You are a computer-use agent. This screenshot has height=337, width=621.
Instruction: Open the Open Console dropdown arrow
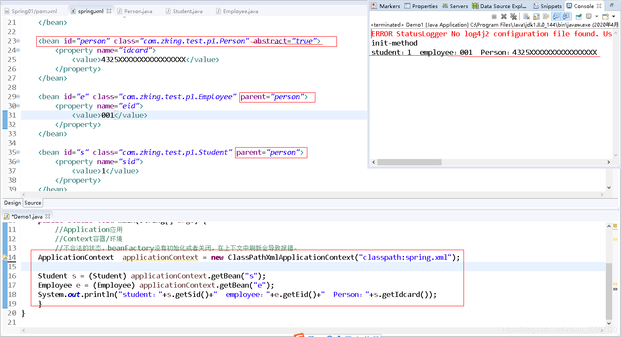(x=613, y=16)
